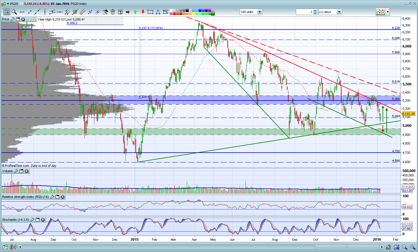The image size is (418, 252).
Task: Select the horizontal line drawing tool
Action: click(60, 12)
